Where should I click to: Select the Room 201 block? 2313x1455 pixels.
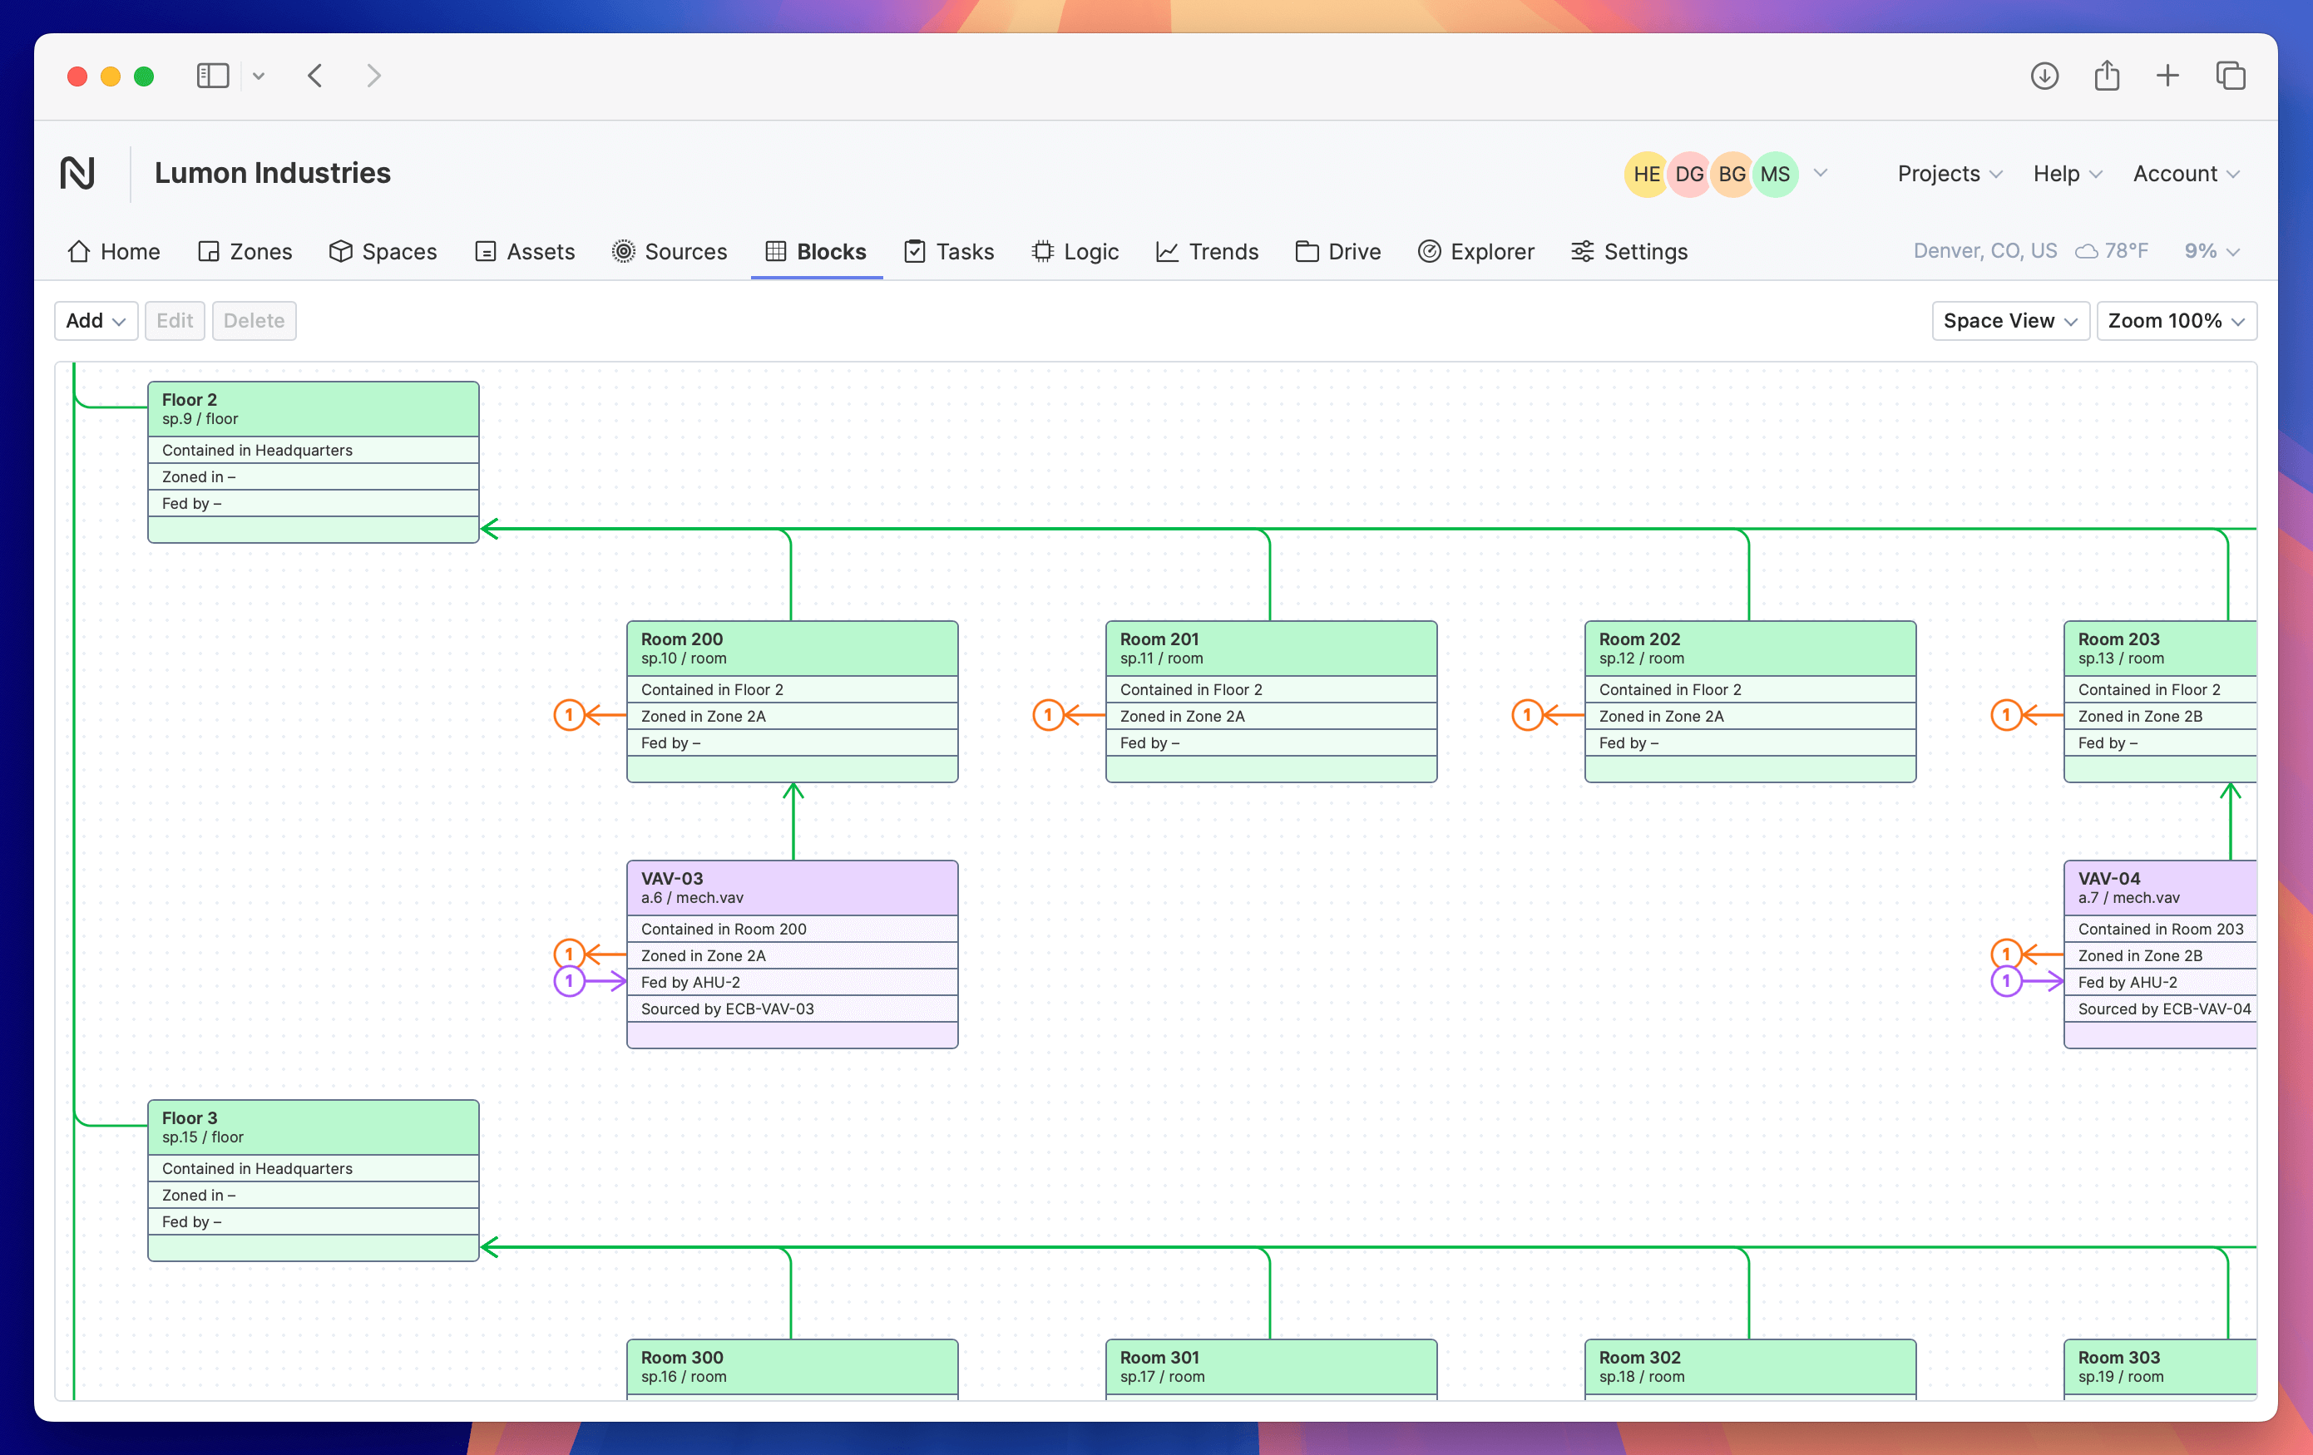pos(1270,649)
